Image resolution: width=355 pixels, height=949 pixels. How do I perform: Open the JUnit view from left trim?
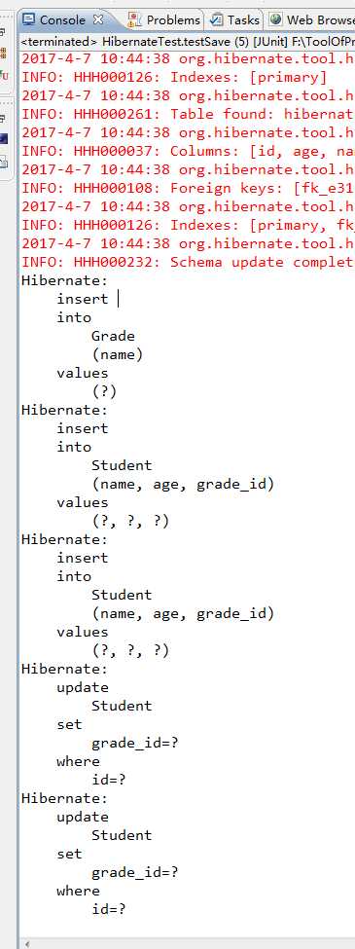[4, 76]
